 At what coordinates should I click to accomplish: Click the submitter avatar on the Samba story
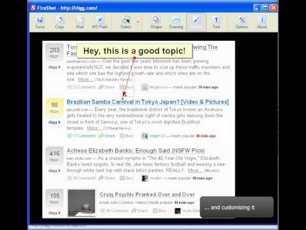click(x=145, y=136)
